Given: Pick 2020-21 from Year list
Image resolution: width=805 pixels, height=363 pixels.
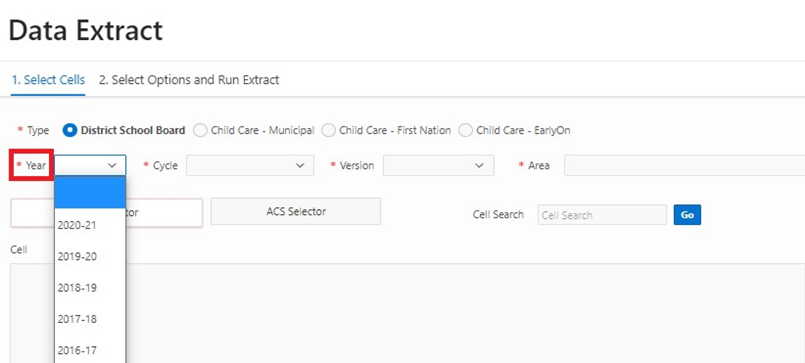Looking at the screenshot, I should pos(77,225).
